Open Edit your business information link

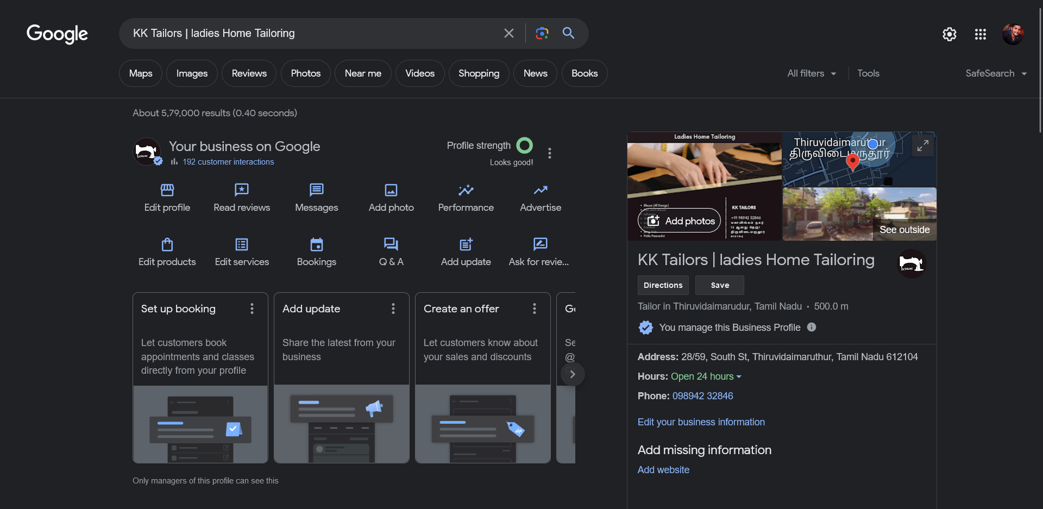[701, 422]
